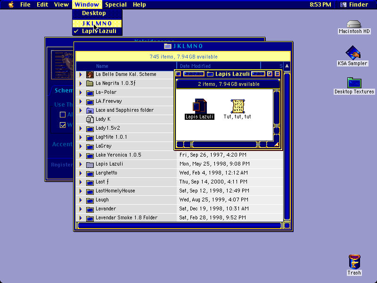Toggle sort order arrow in JKLMNO window
This screenshot has height=283, width=377.
[x=287, y=66]
